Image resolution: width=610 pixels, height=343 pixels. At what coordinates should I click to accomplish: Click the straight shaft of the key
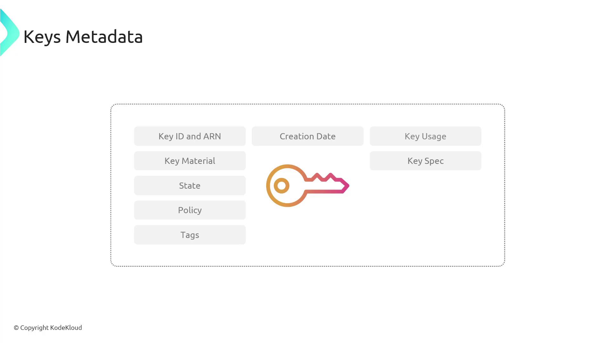coord(324,191)
